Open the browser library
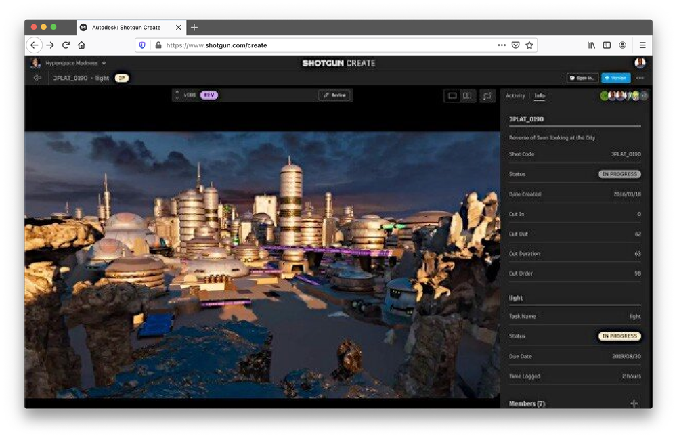The height and width of the screenshot is (438, 677). pos(591,45)
